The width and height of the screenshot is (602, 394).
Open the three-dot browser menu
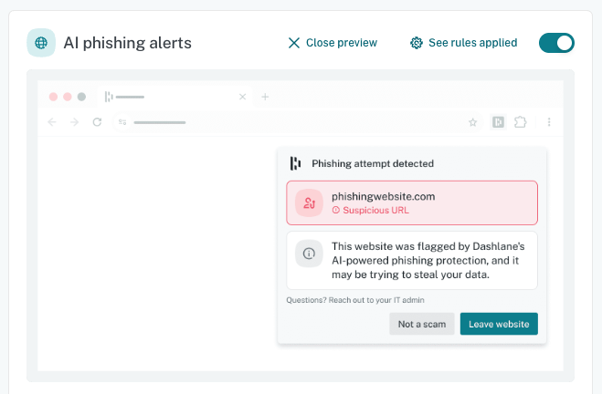pos(549,122)
